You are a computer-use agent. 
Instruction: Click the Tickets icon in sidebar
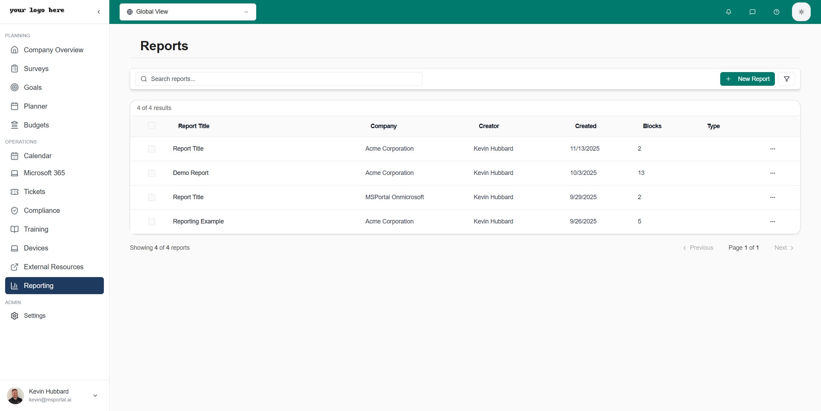tap(14, 192)
